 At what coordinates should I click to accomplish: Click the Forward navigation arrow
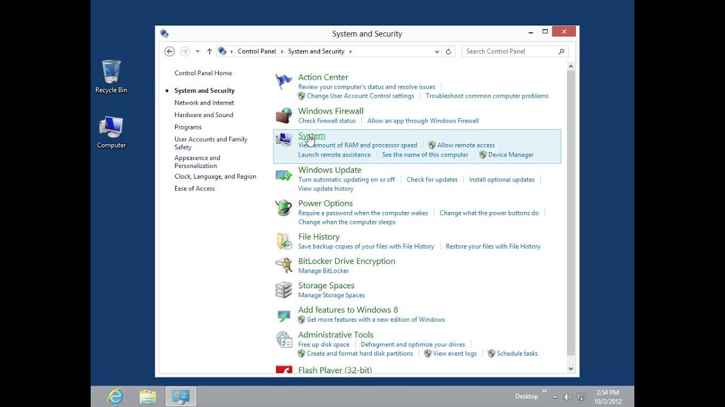coord(185,51)
